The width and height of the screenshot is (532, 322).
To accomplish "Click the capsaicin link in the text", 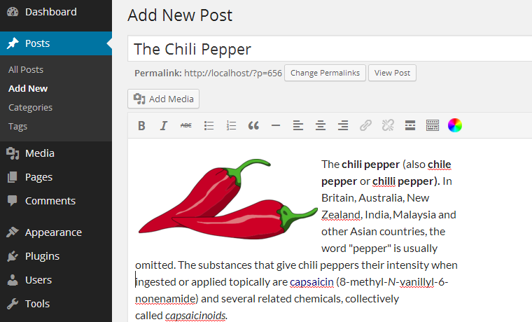I will point(311,282).
